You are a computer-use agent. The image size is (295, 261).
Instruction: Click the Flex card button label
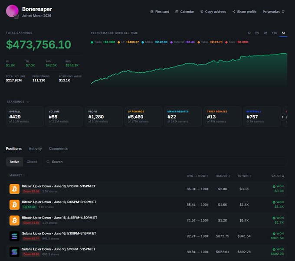click(x=162, y=12)
